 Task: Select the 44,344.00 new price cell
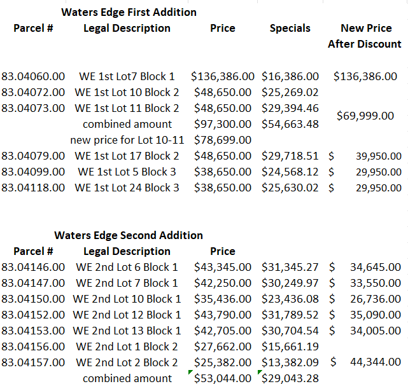[x=375, y=362]
